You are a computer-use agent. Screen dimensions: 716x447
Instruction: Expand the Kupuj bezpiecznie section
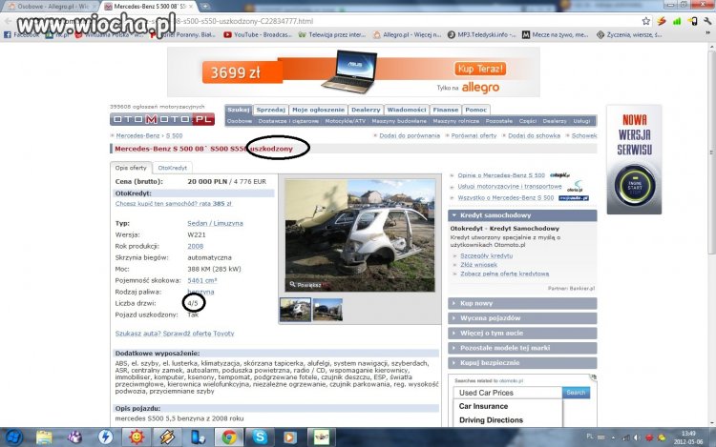tap(522, 363)
